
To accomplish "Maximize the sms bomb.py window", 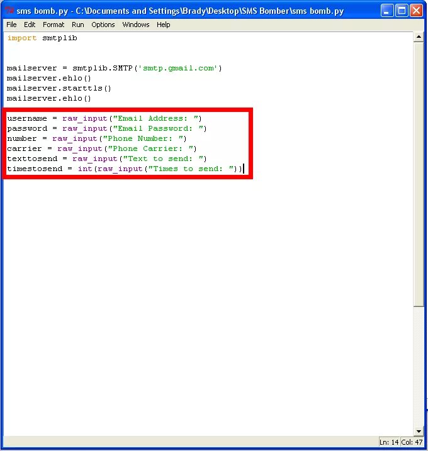I will (402, 11).
